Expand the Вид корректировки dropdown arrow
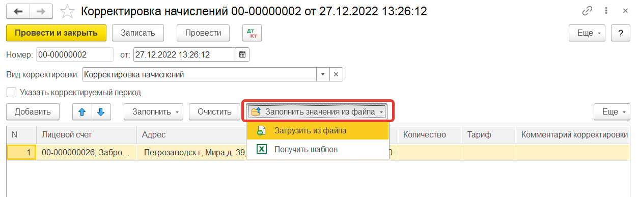This screenshot has height=197, width=639. (x=323, y=74)
